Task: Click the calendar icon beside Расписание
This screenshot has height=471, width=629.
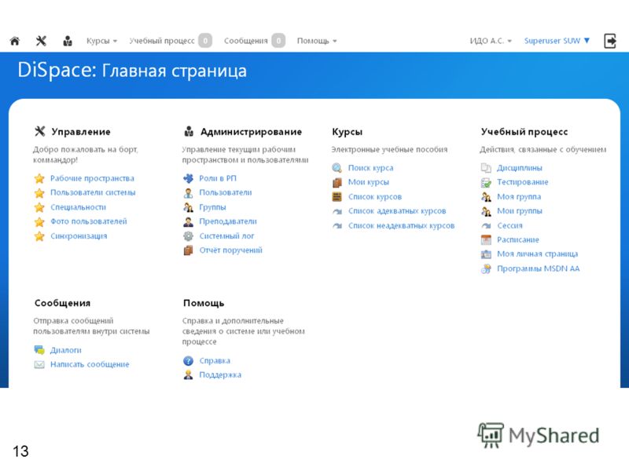Action: (486, 240)
